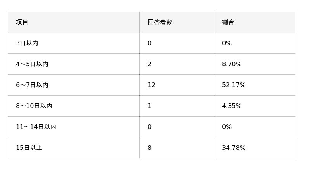Select the 8〜10日以内 row label

[34, 106]
